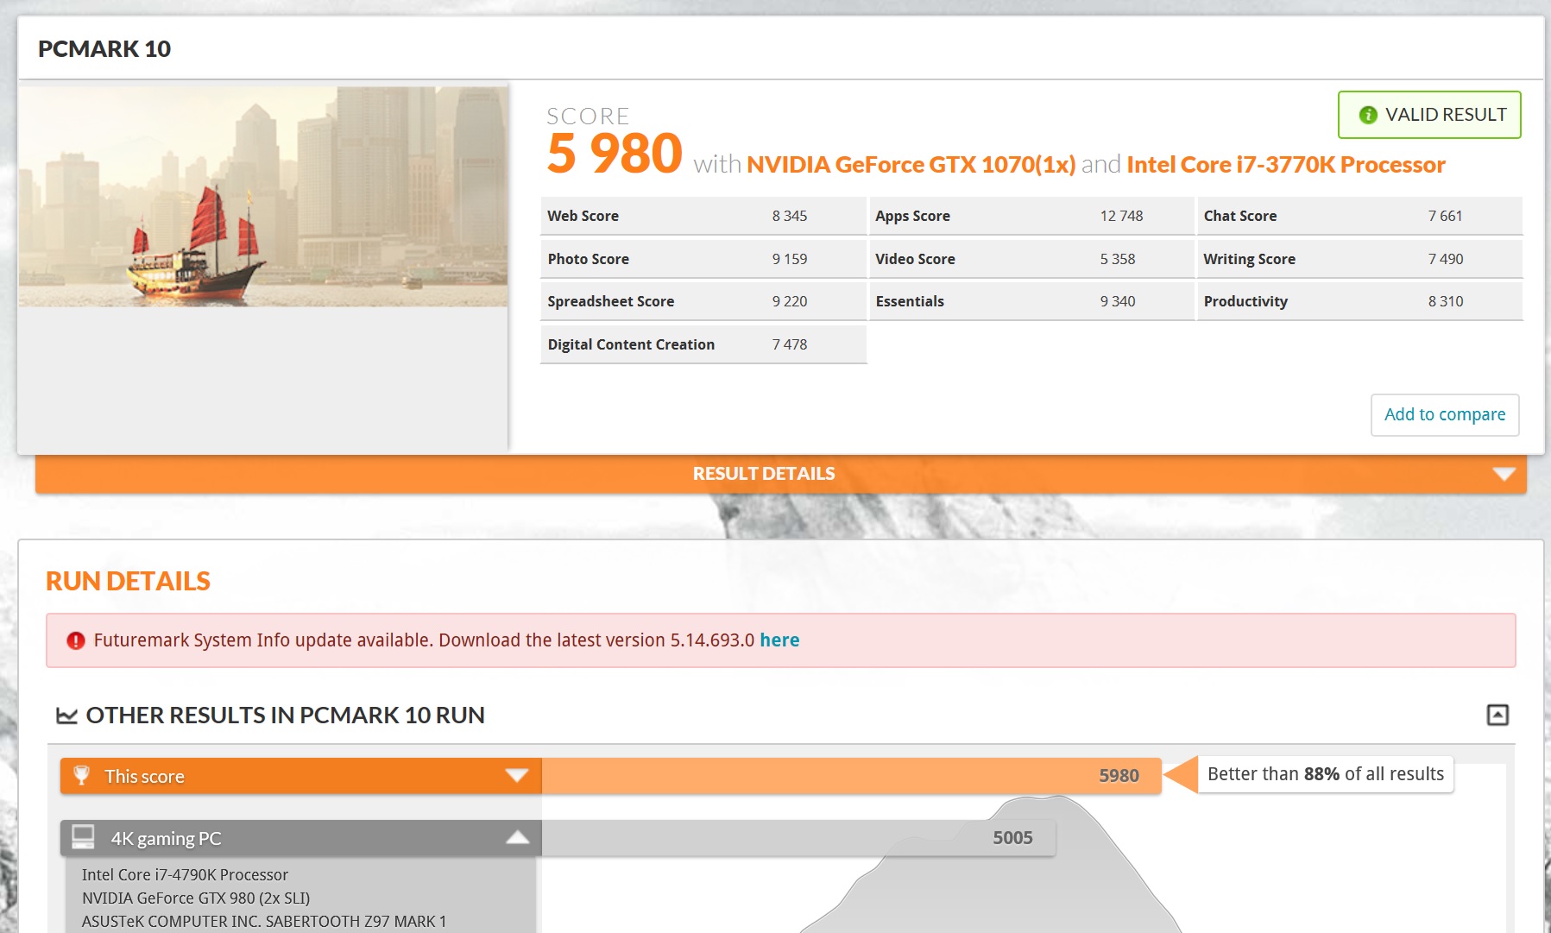
Task: Click the Productivity row label
Action: click(1245, 301)
